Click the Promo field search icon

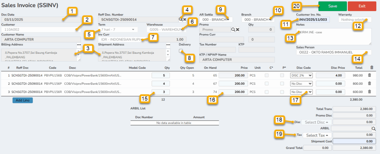233,29
